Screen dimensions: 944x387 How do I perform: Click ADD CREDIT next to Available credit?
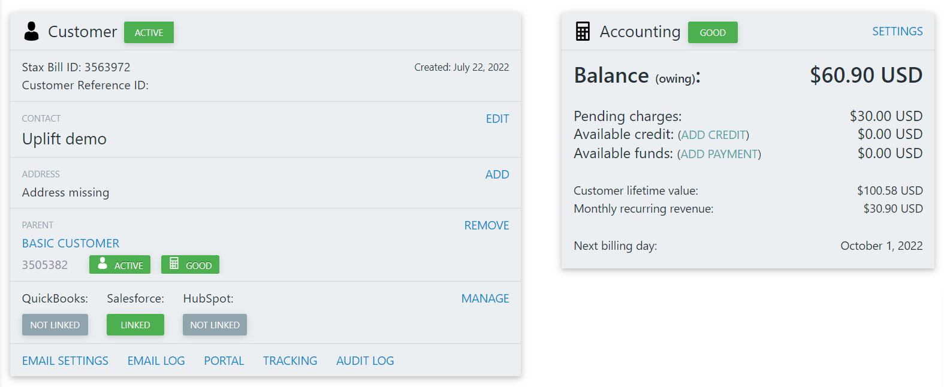click(713, 135)
